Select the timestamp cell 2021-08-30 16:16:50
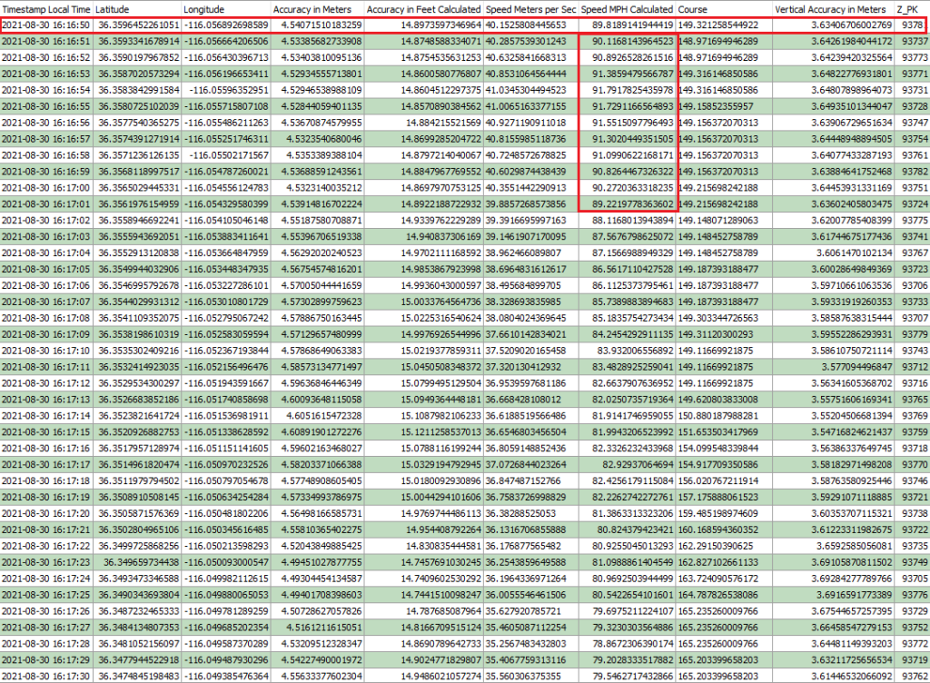Viewport: 930px width, 683px height. pyautogui.click(x=46, y=25)
